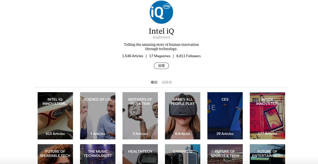Open the Future of Entertainment magazine
The width and height of the screenshot is (318, 164).
(x=267, y=154)
